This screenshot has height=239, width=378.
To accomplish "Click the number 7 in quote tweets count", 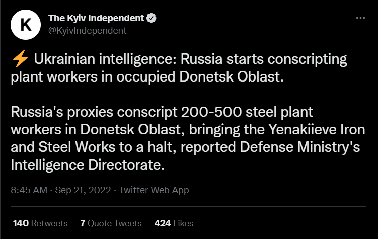I will 83,223.
